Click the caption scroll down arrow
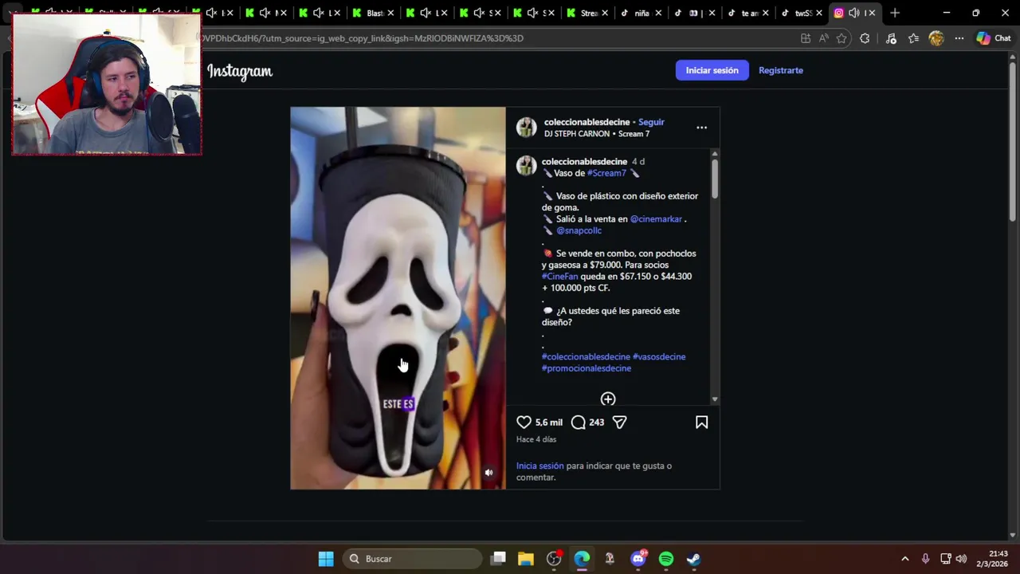This screenshot has width=1020, height=574. point(715,399)
